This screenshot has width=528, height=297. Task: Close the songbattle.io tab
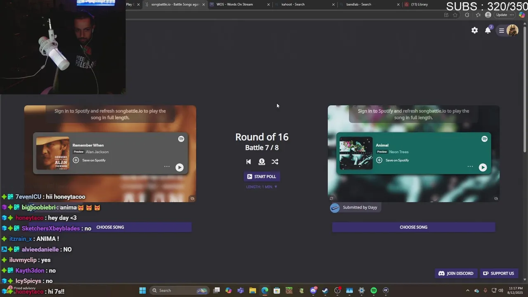[203, 5]
